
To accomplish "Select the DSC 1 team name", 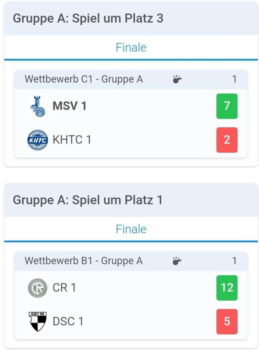I will [68, 321].
